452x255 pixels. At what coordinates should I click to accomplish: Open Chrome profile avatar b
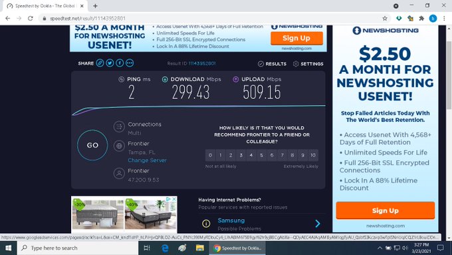[x=433, y=18]
